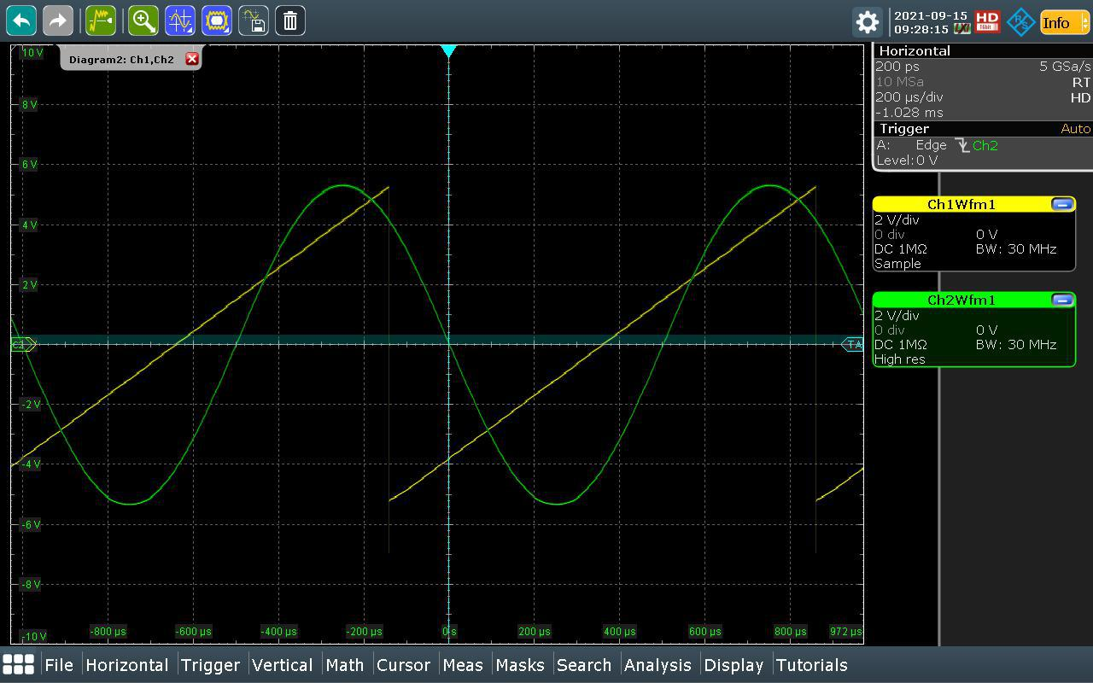Click the trash can delete icon
Screen dimensions: 1093x683
click(290, 20)
